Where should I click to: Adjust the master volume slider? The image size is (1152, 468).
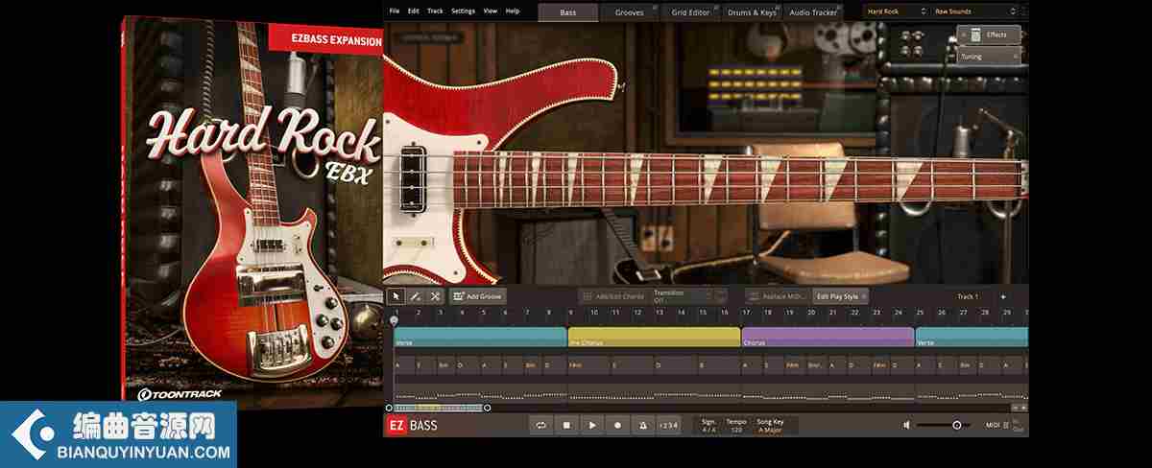point(945,425)
